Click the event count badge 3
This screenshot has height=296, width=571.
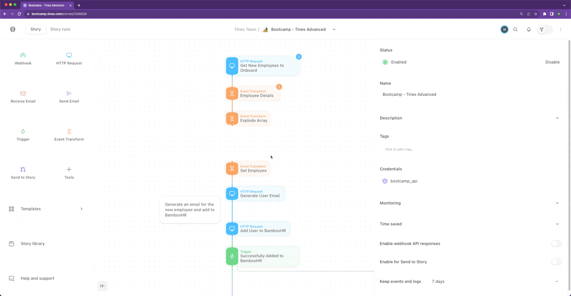click(299, 57)
